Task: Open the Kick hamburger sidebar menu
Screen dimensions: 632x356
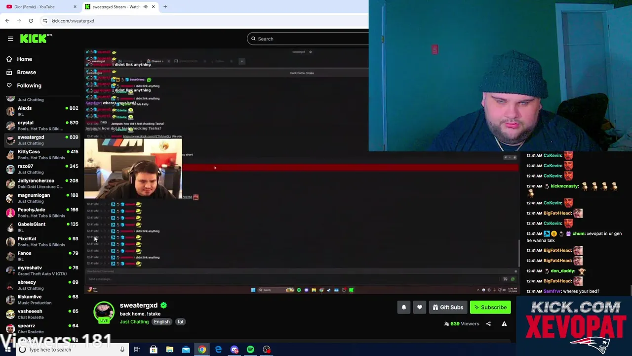Action: (10, 39)
